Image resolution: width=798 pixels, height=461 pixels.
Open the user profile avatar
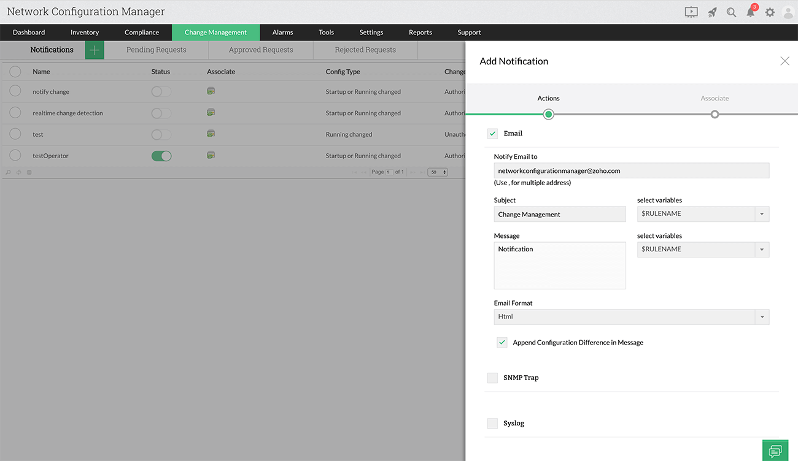789,12
